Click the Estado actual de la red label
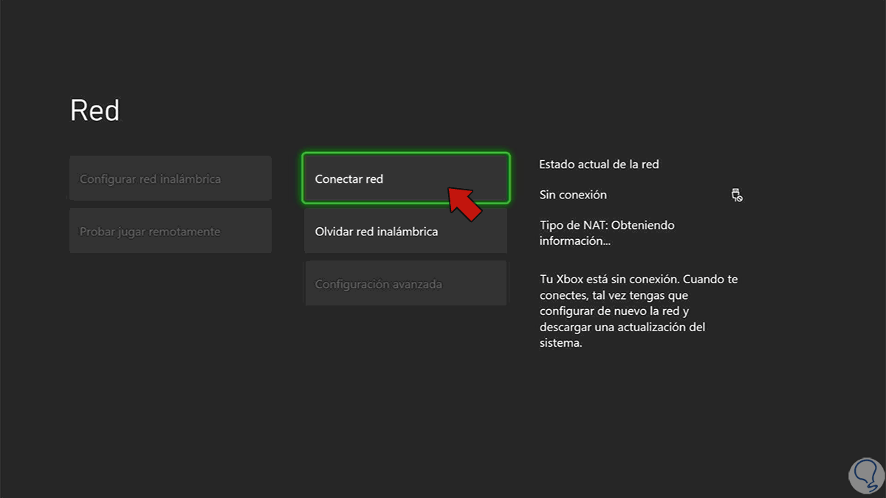The width and height of the screenshot is (886, 498). 599,164
